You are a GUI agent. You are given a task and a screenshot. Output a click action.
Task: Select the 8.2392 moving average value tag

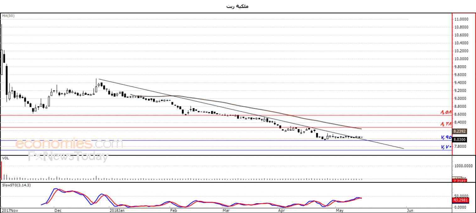pos(459,131)
